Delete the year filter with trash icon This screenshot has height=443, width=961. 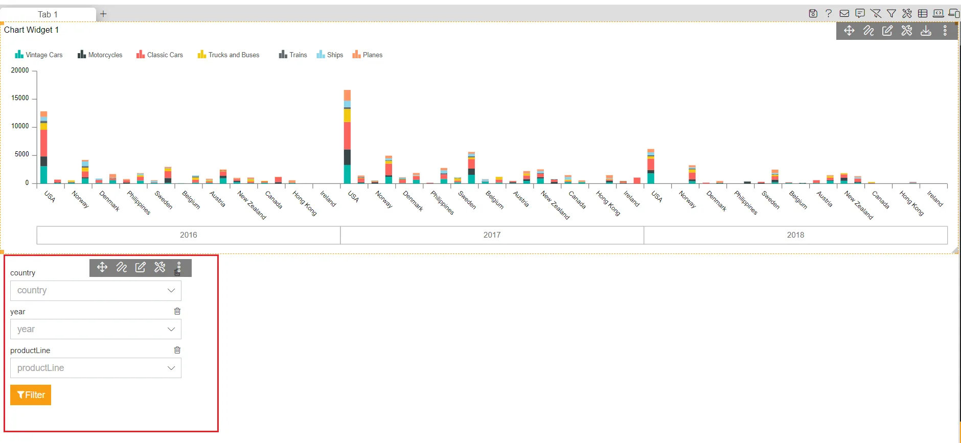click(177, 311)
